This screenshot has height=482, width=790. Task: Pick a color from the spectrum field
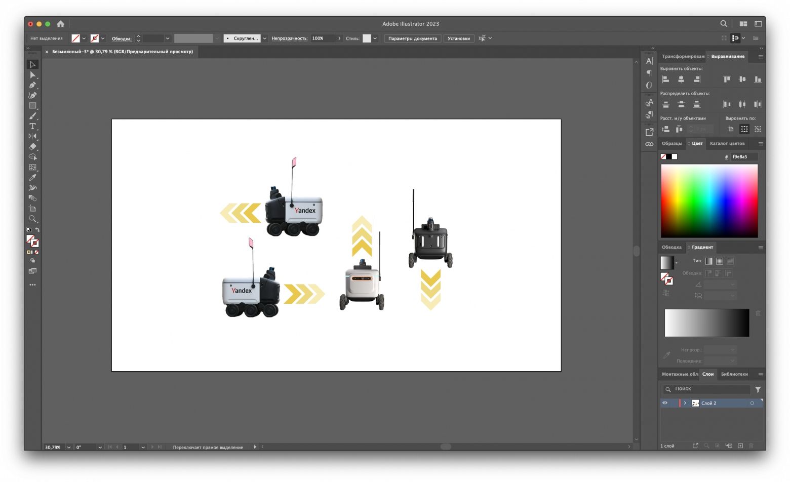click(x=709, y=200)
